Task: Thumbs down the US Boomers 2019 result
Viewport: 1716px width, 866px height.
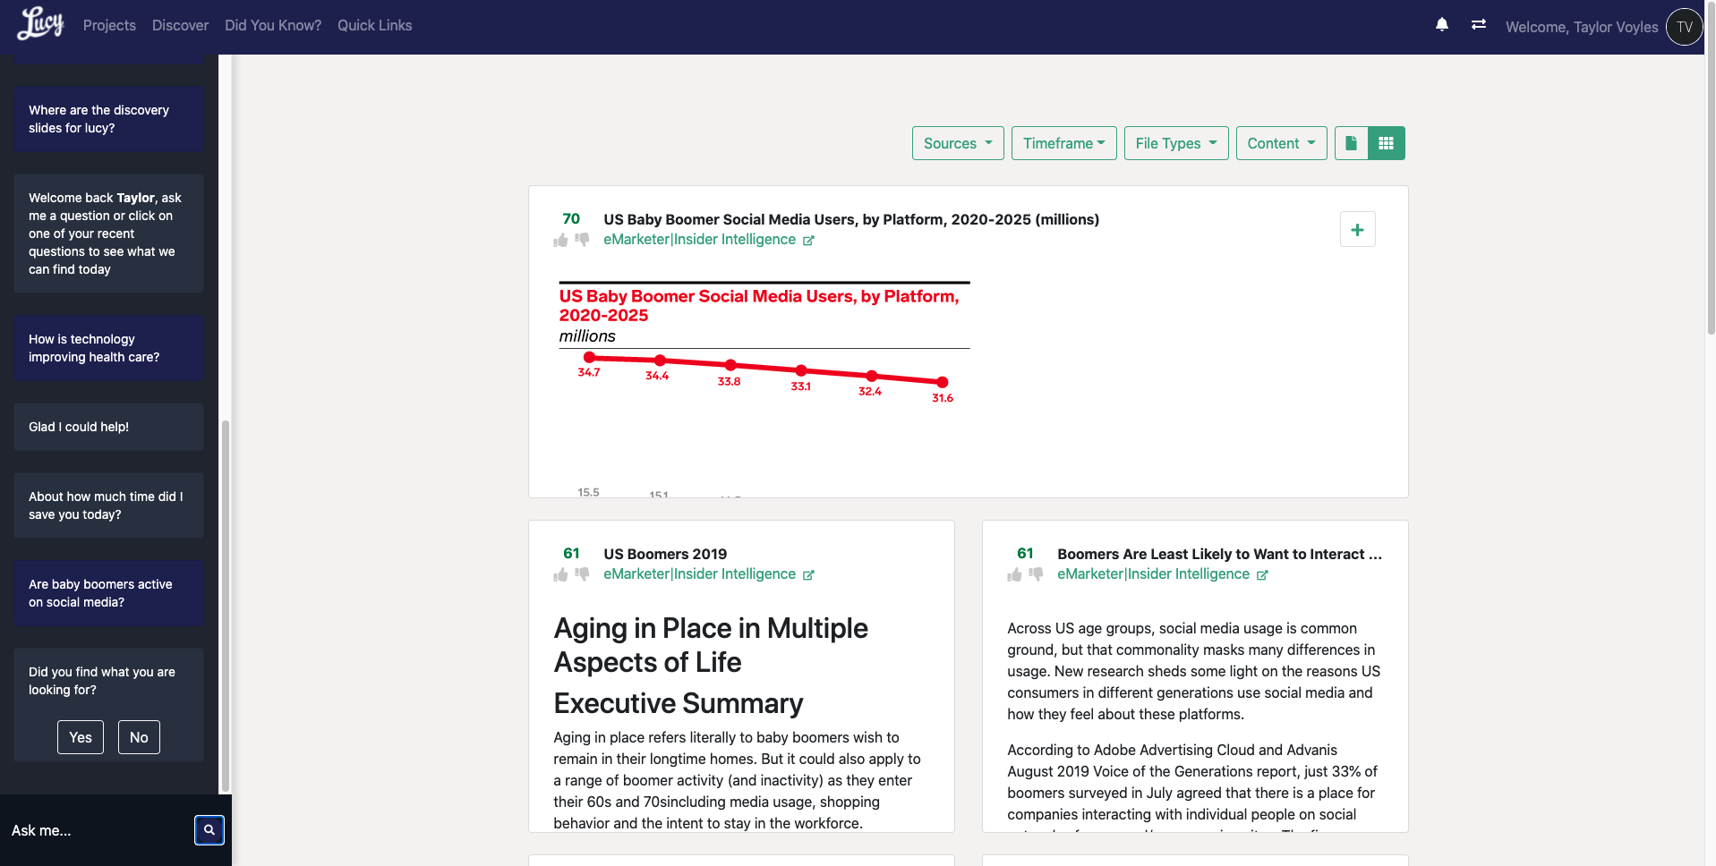Action: point(582,574)
